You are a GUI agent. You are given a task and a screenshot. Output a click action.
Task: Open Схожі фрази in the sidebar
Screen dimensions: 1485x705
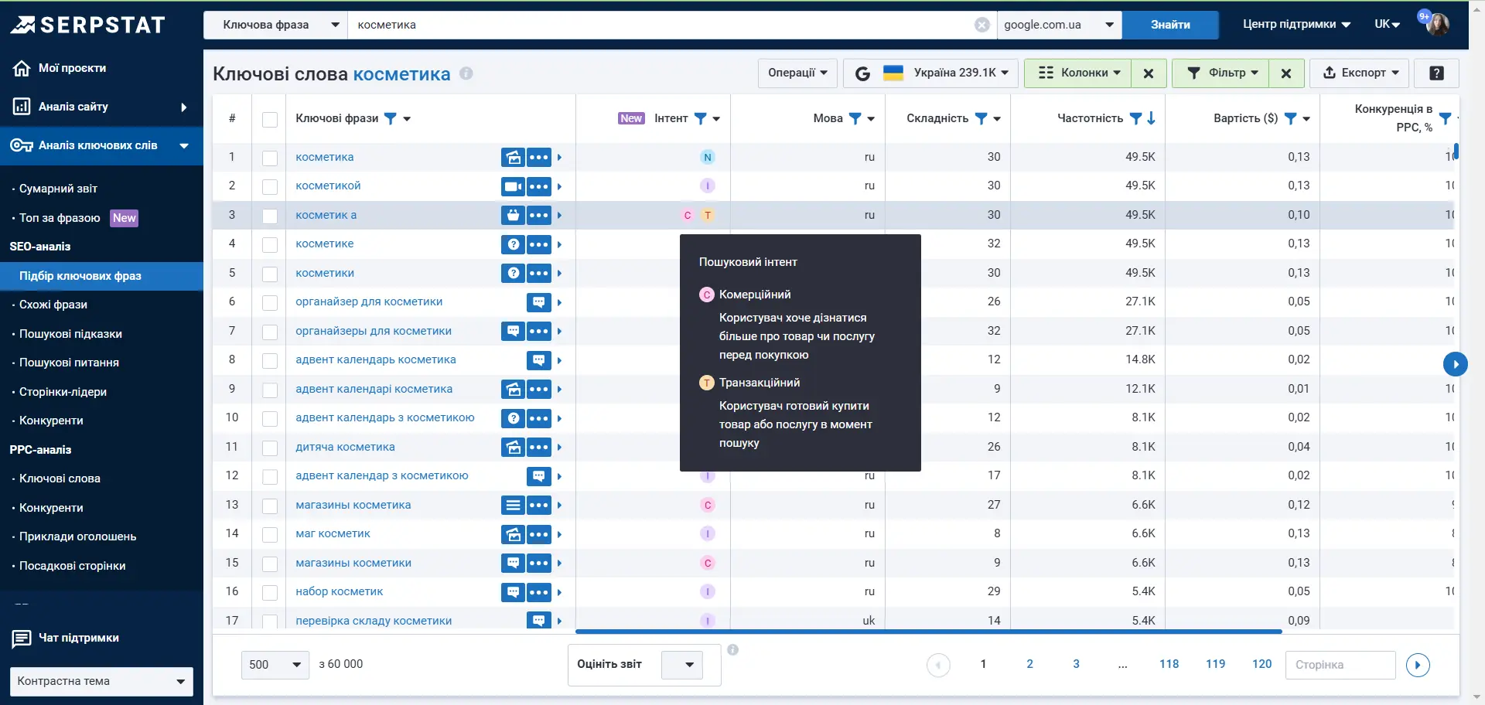pos(53,305)
